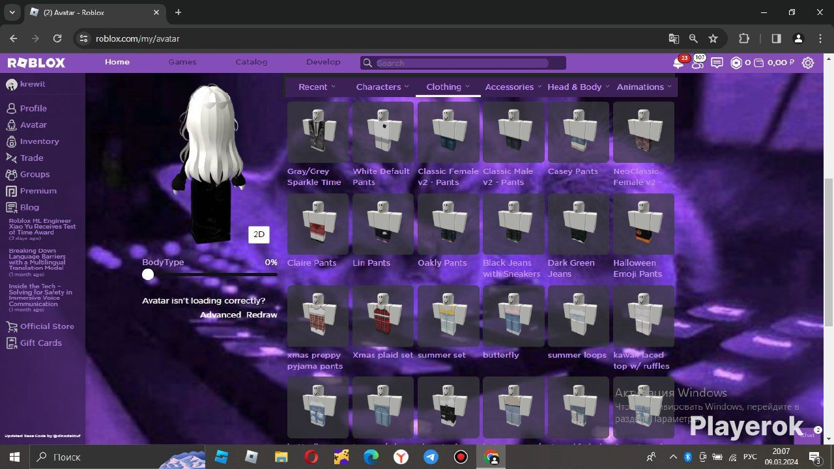The height and width of the screenshot is (469, 834).
Task: Open Official Store in the sidebar
Action: coord(47,326)
